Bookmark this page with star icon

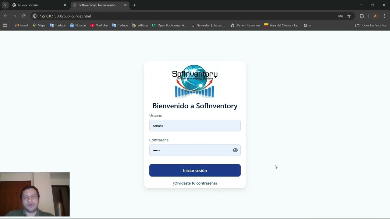coord(349,16)
